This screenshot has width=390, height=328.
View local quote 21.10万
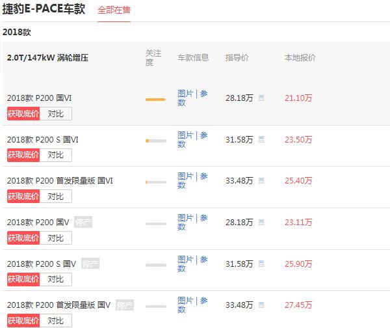[298, 98]
